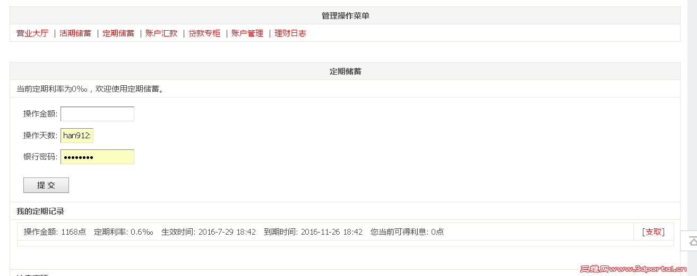Click the 操作金额: 1168点 record text
This screenshot has height=276, width=697.
[x=55, y=232]
